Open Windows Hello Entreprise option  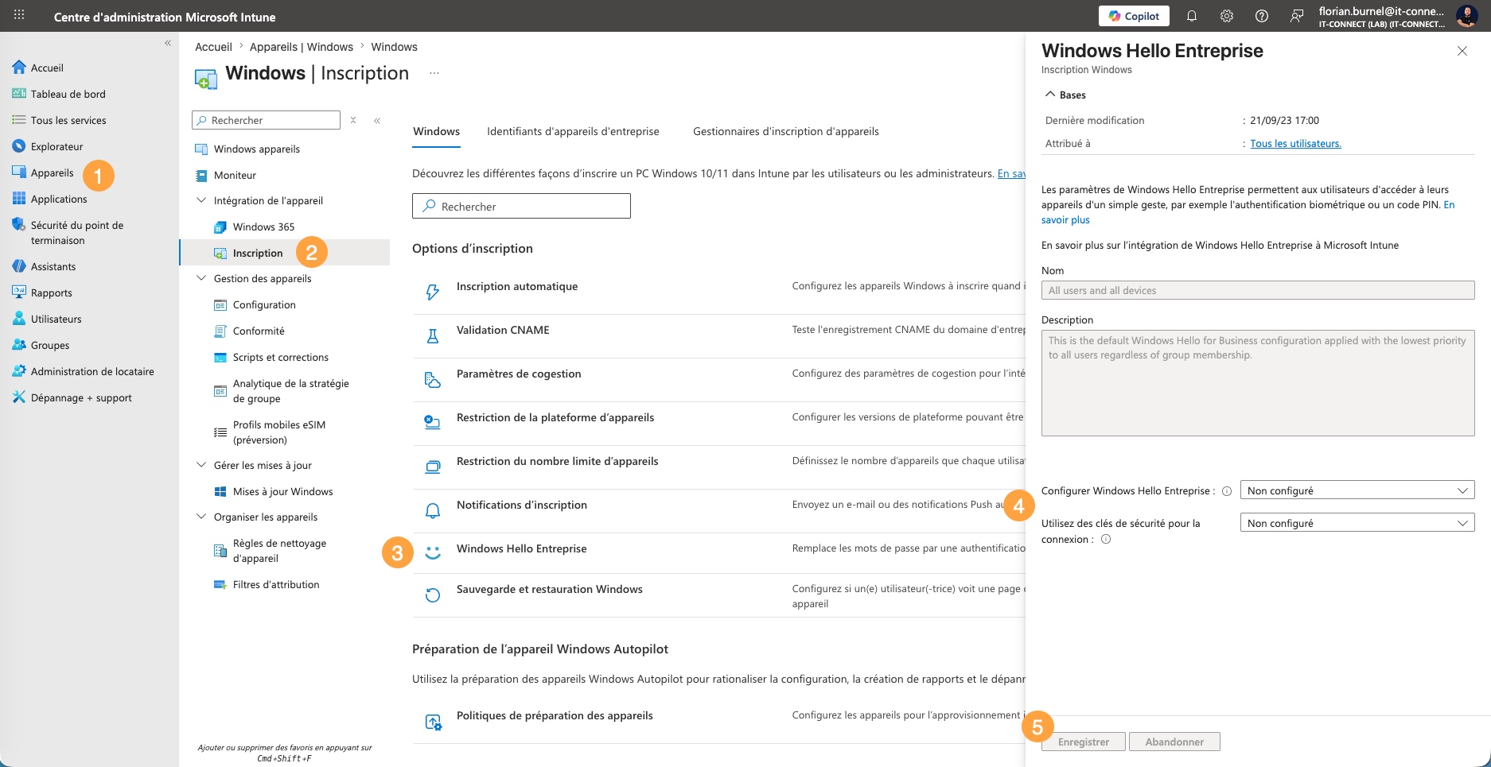521,548
